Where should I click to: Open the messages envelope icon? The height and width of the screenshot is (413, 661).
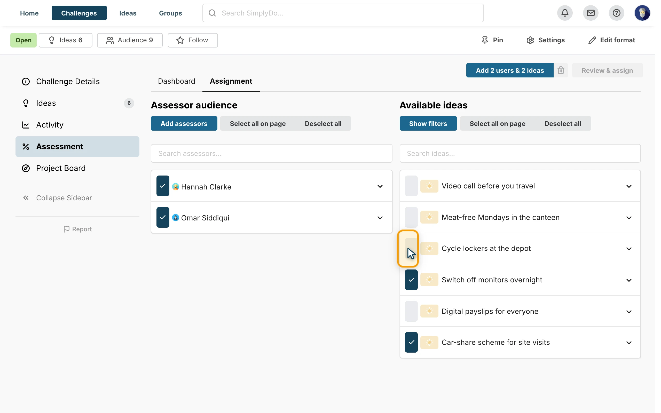(x=591, y=13)
